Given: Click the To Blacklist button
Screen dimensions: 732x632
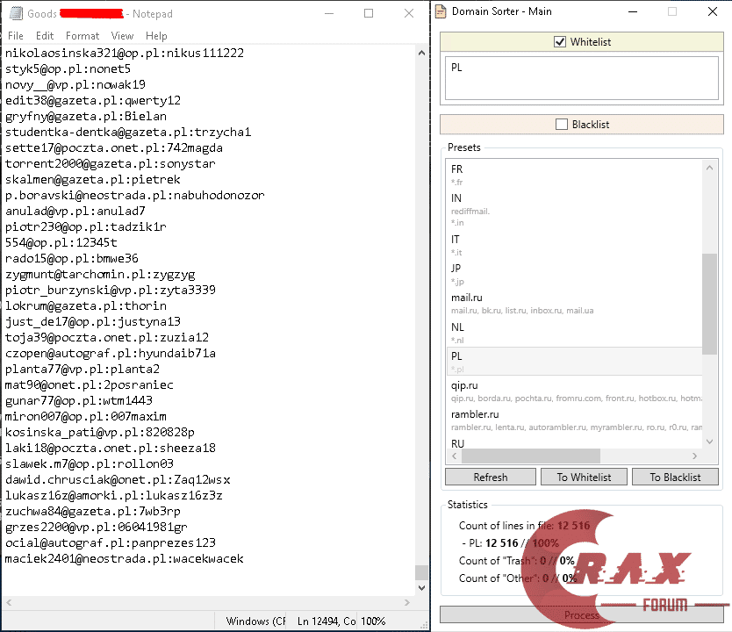Looking at the screenshot, I should pos(675,477).
